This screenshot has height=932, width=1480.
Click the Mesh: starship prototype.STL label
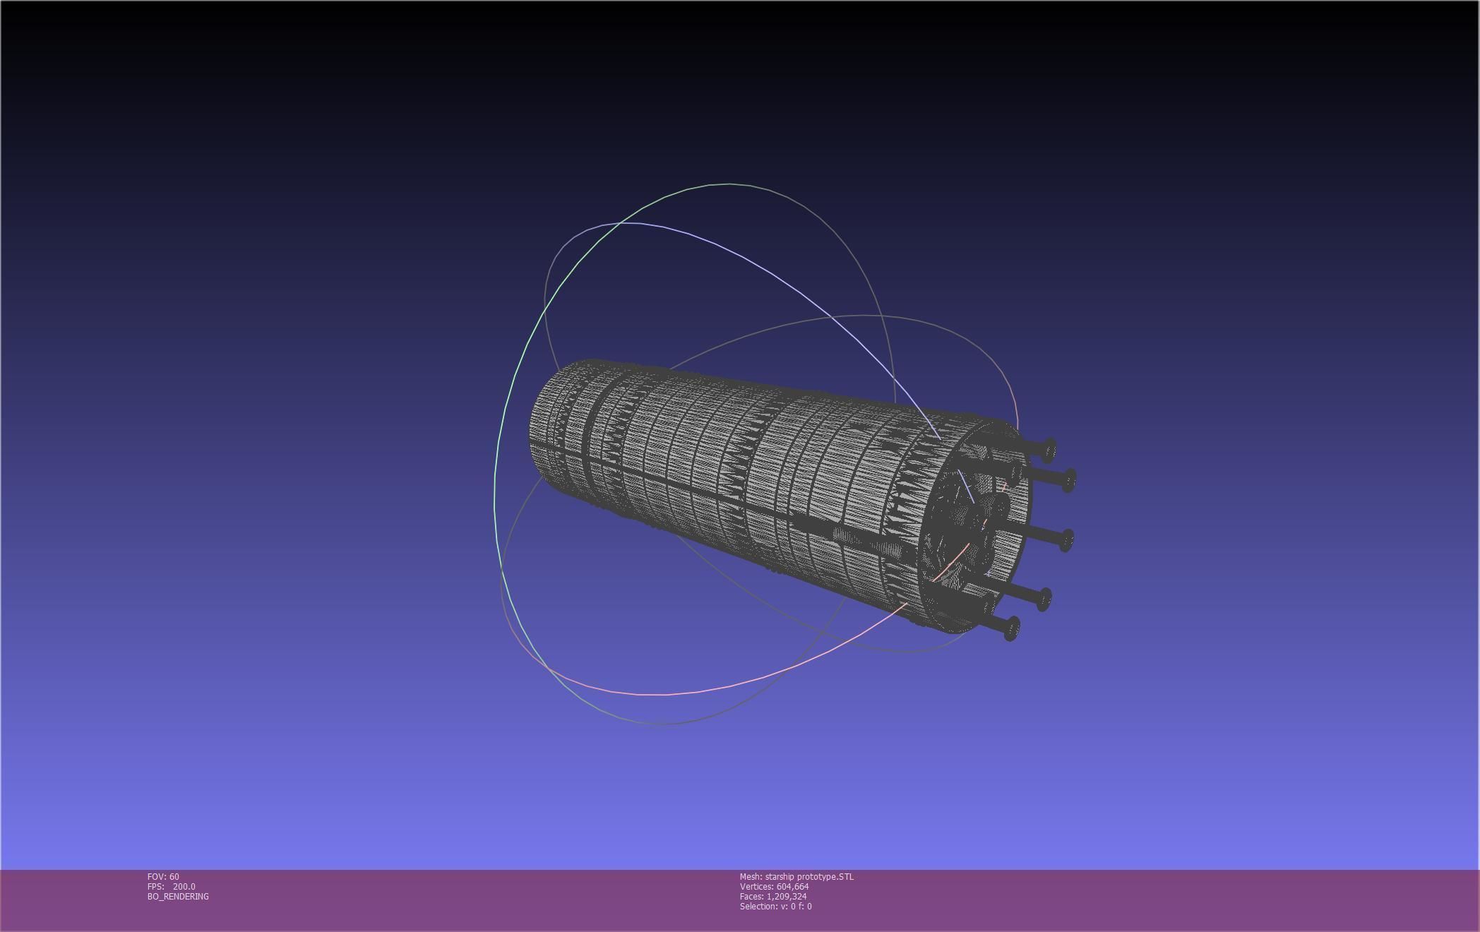796,877
